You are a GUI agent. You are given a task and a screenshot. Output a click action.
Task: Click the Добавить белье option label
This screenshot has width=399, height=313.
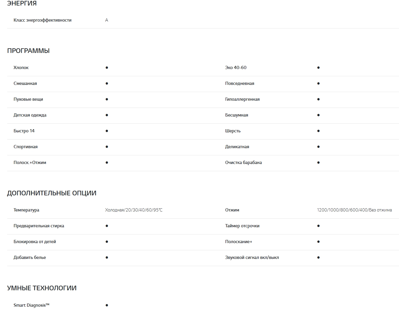30,257
